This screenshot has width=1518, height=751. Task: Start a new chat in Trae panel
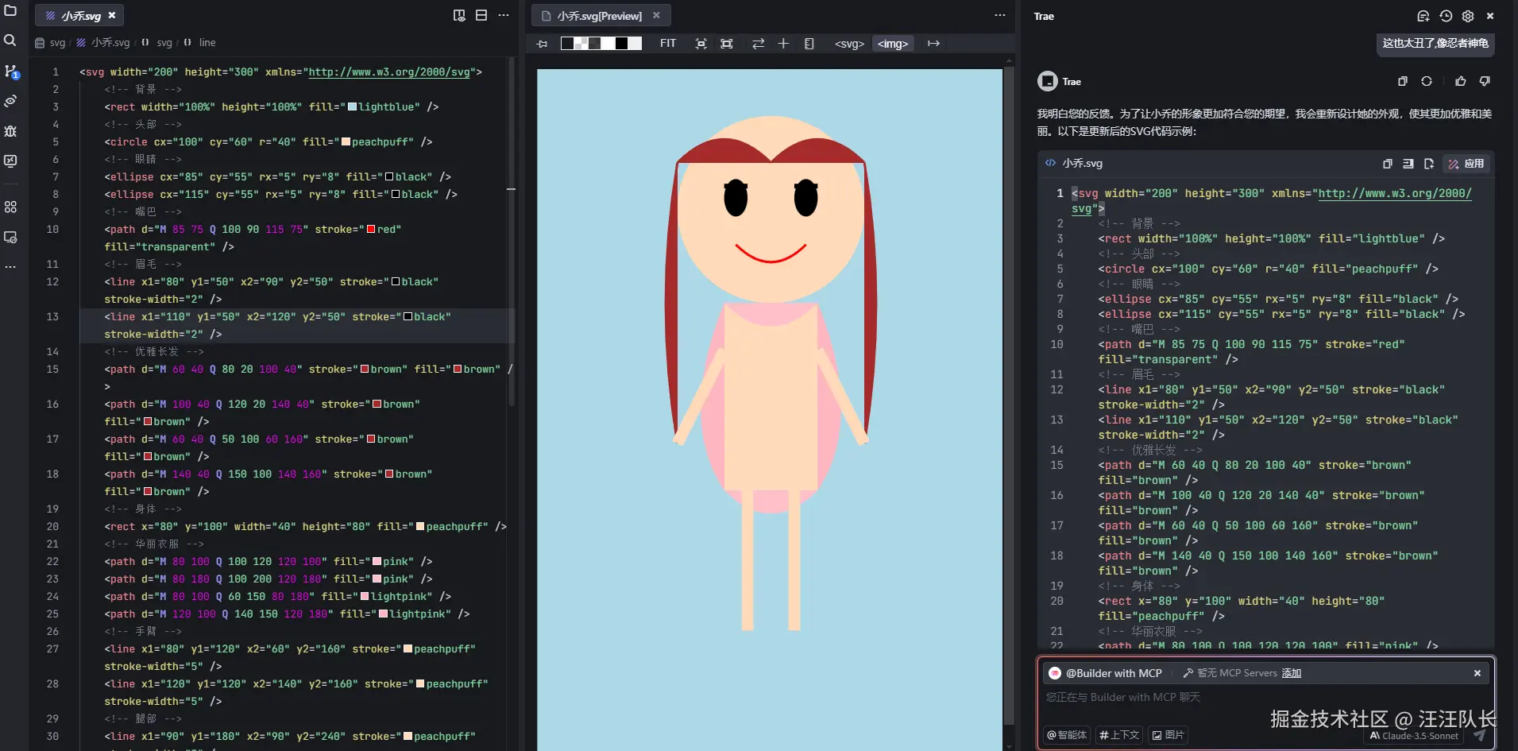pos(1423,16)
